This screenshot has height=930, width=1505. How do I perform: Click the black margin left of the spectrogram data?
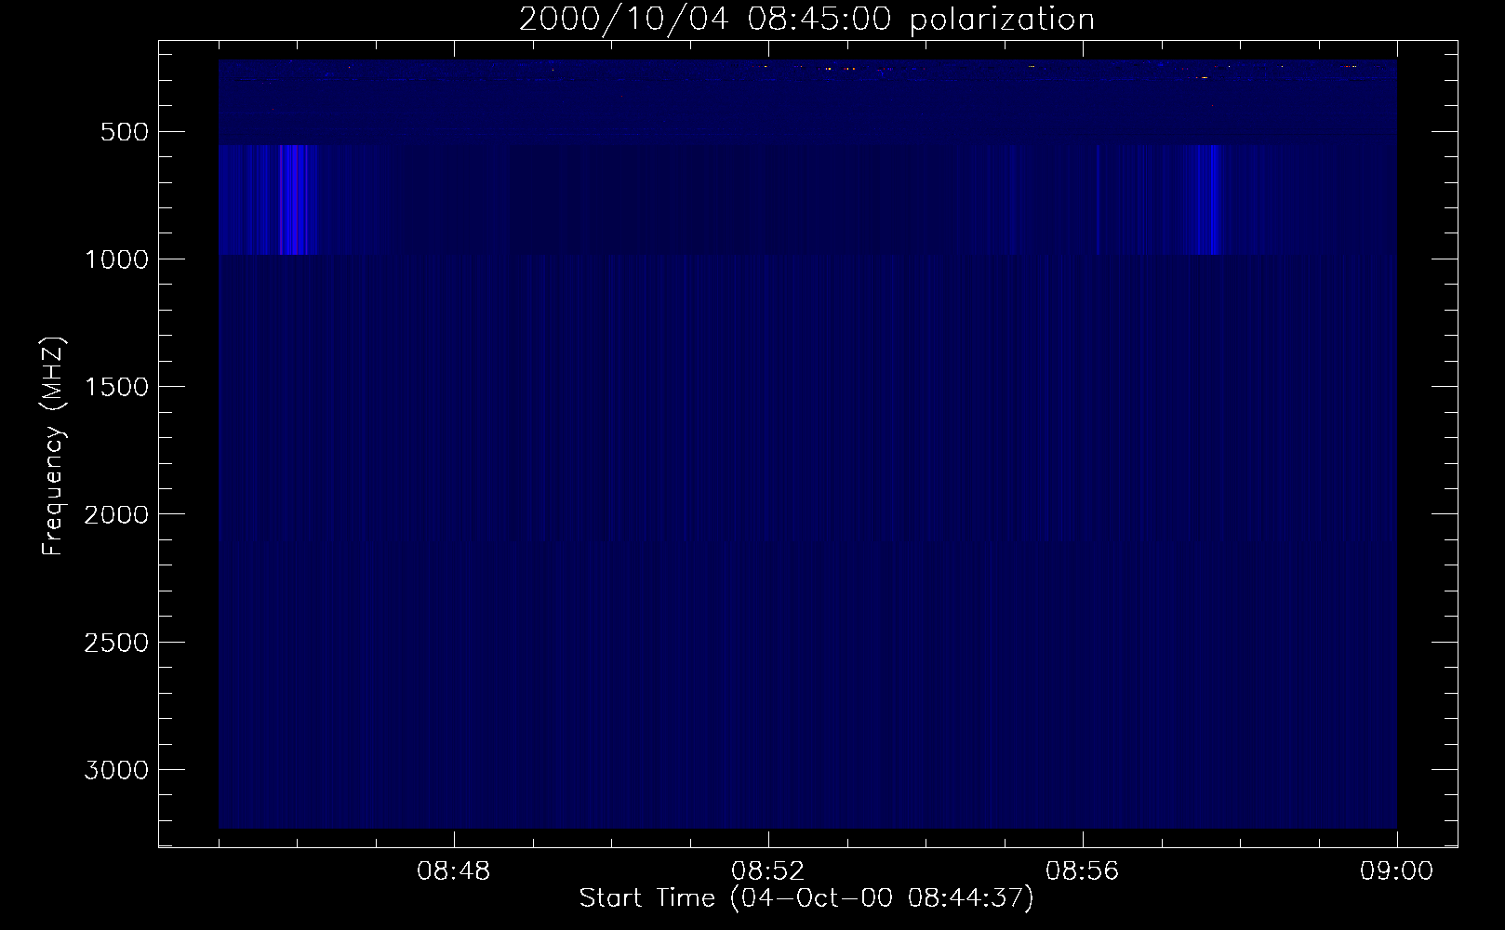tap(189, 446)
